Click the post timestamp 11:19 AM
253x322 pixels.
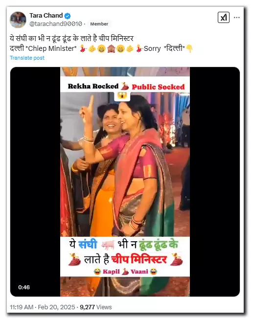click(22, 307)
